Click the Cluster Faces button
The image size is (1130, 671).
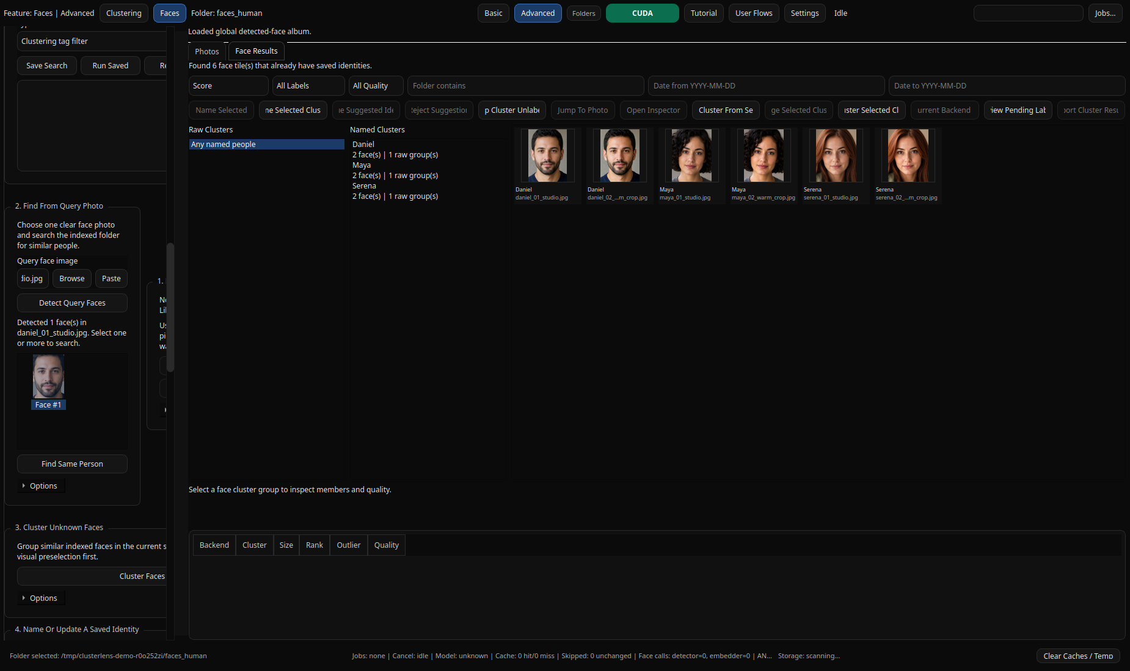pos(92,576)
